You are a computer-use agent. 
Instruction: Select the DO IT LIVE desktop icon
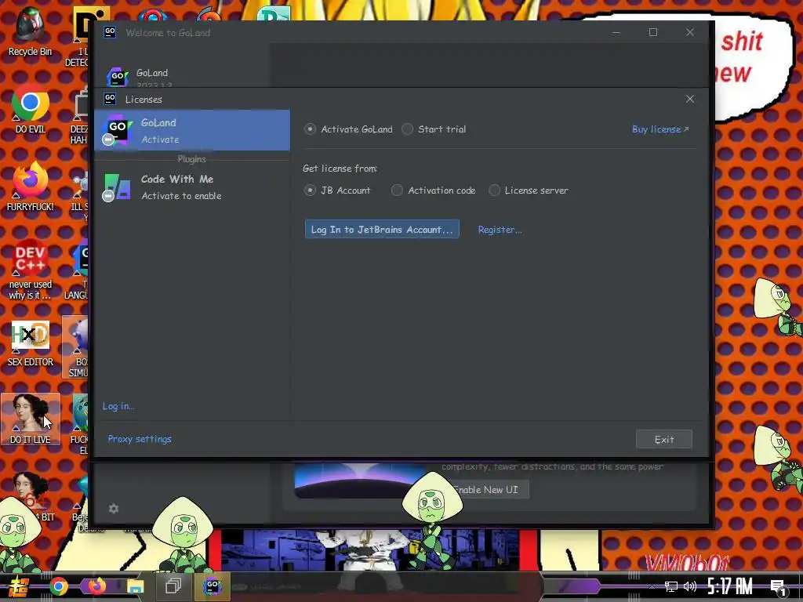(x=31, y=419)
